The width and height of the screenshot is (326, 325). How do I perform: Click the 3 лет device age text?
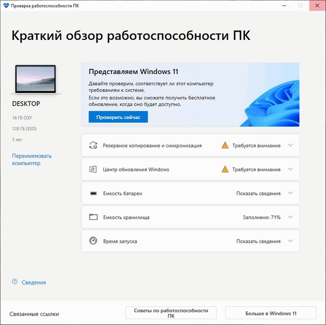coord(17,139)
